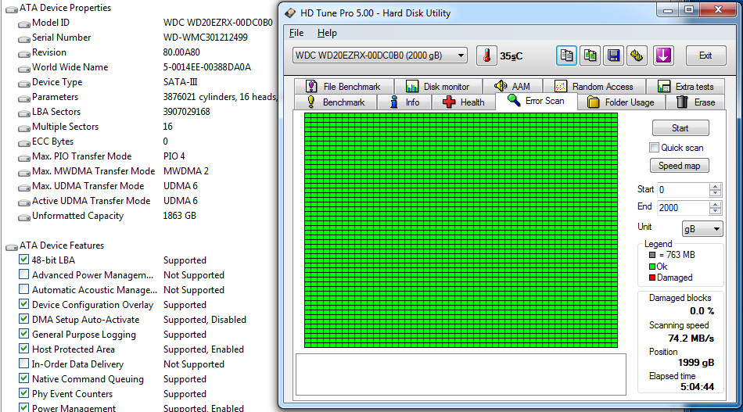Click the Start position input field

684,190
